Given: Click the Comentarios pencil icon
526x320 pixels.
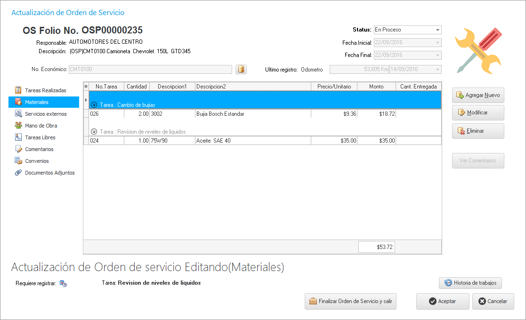Looking at the screenshot, I should [18, 149].
